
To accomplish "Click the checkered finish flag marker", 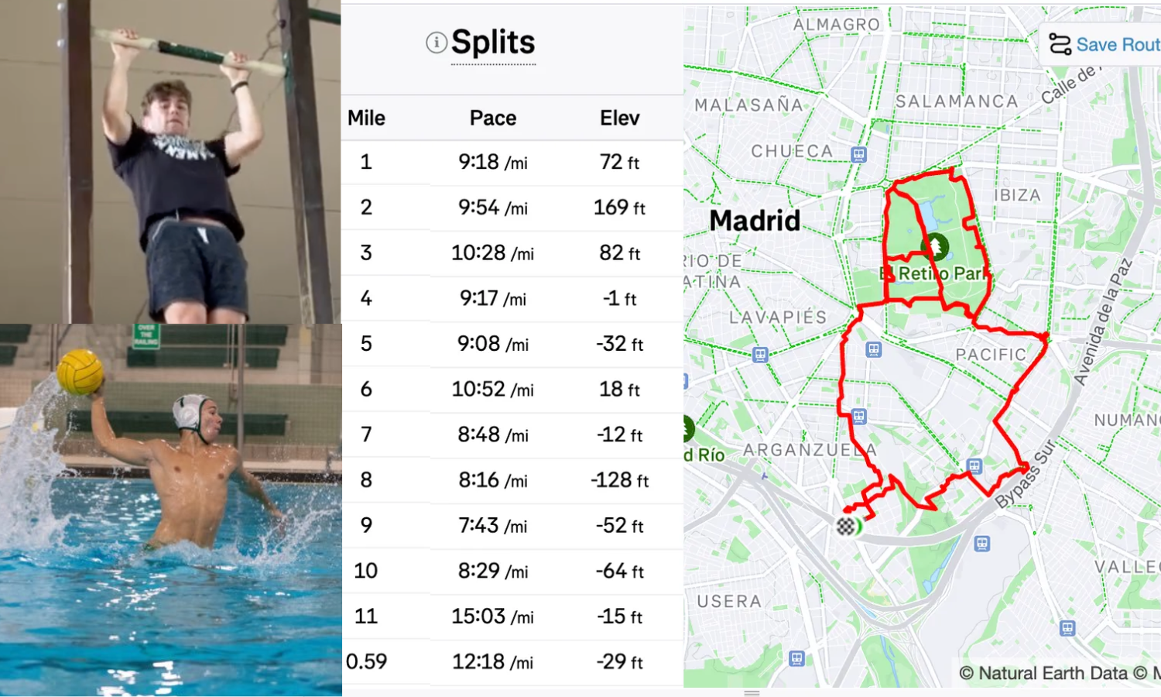I will (x=847, y=526).
